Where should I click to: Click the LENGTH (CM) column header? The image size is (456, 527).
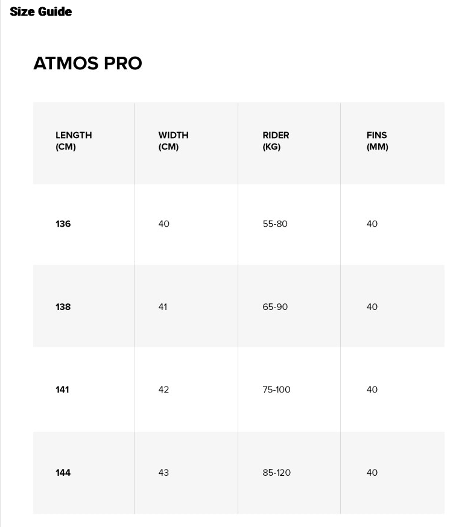click(x=74, y=141)
